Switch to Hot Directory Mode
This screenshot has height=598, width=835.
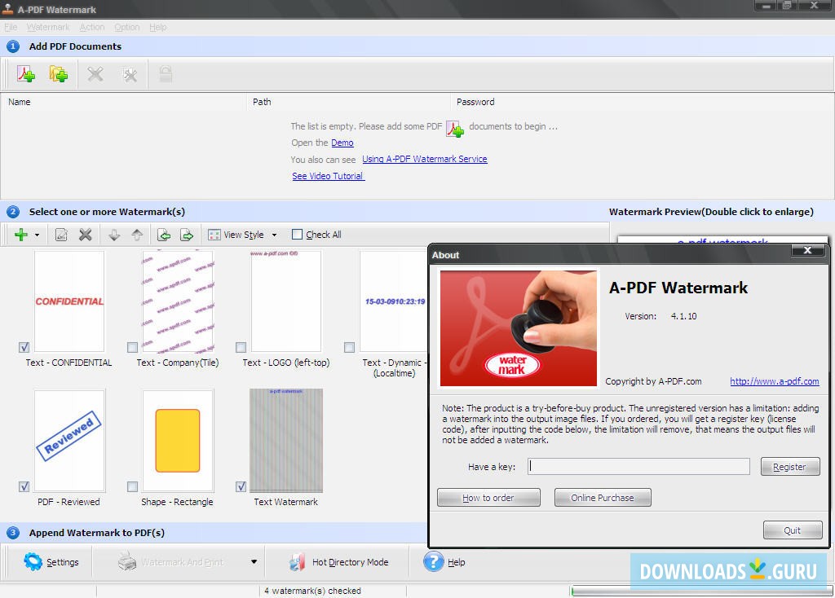click(x=338, y=562)
